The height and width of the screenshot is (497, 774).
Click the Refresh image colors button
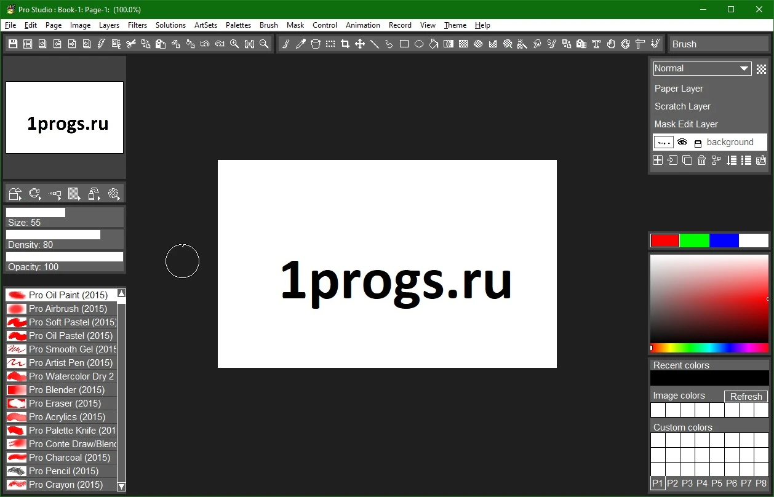point(746,396)
